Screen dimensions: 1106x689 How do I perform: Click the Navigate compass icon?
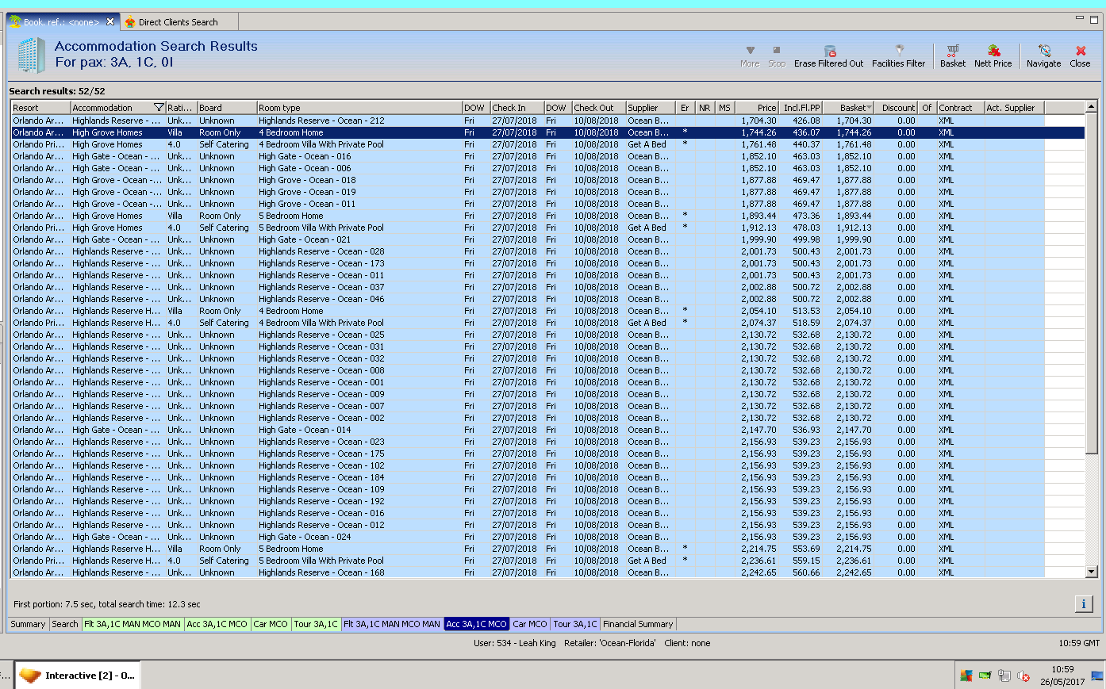tap(1043, 56)
